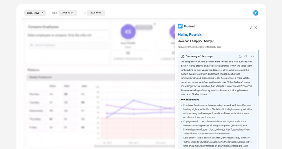Click the From date field 2025-10-04
Viewport: 282px width, 149px height.
pos(68,13)
